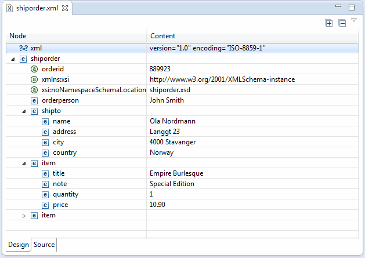Viewport: 365px width, 258px height.
Task: Click the Expand All toolbar icon
Action: [x=329, y=23]
